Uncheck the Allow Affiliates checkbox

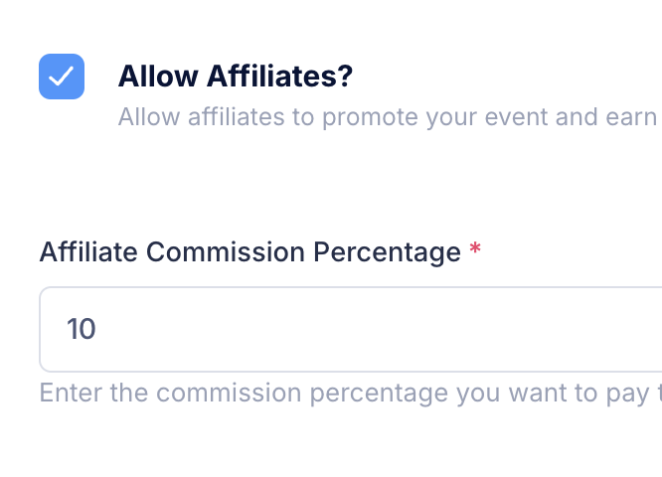point(62,77)
